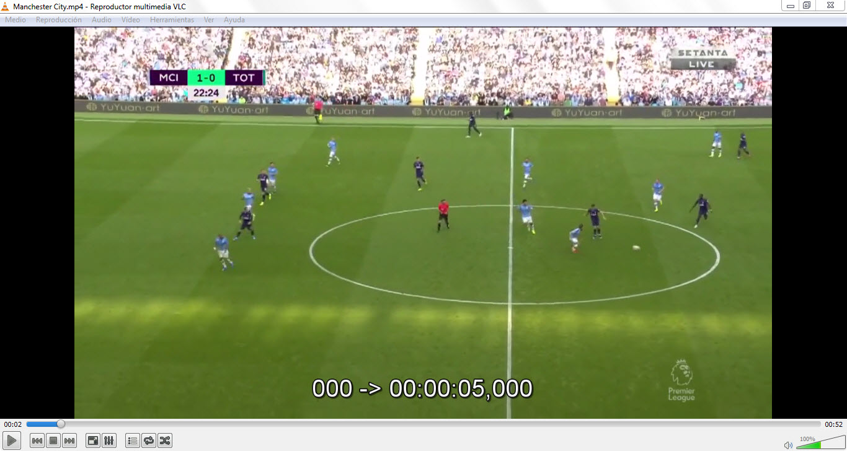Open the Ver menu
Image resolution: width=847 pixels, height=451 pixels.
tap(209, 20)
